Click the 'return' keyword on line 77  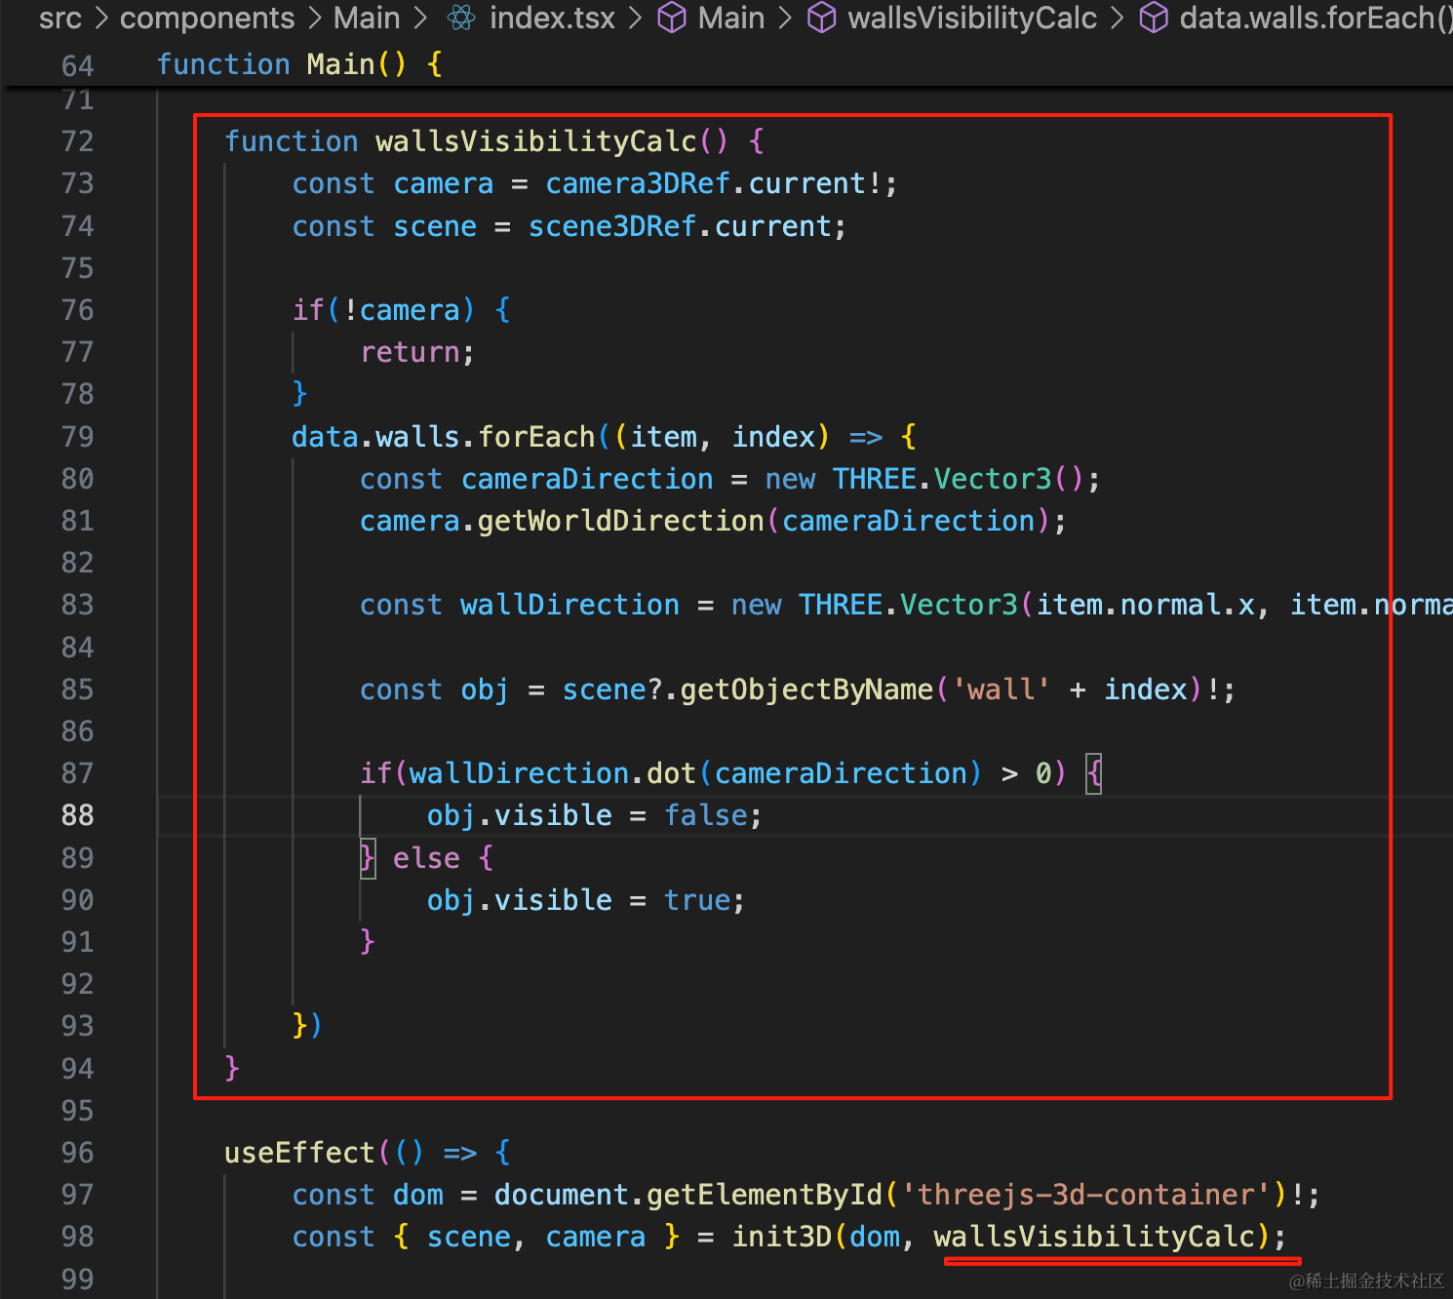coord(410,352)
